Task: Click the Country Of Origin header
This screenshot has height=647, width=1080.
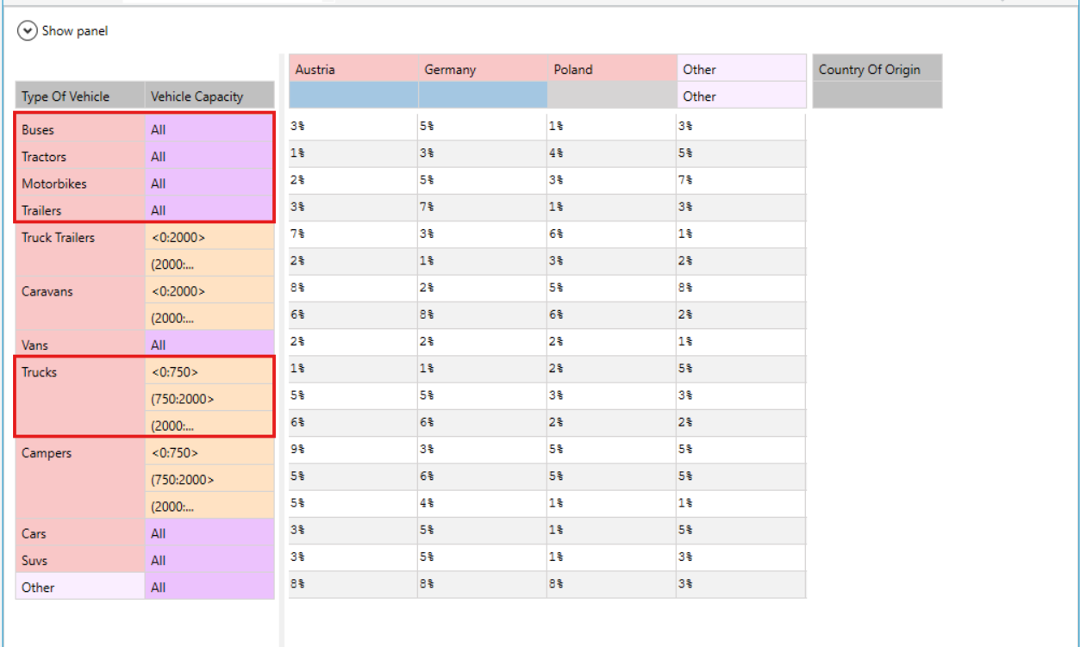Action: point(877,69)
